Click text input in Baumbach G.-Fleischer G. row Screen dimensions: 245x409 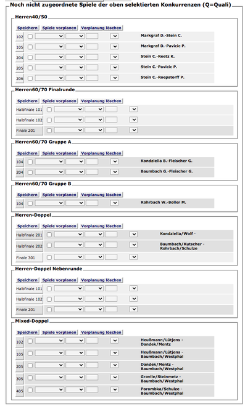(x=92, y=172)
